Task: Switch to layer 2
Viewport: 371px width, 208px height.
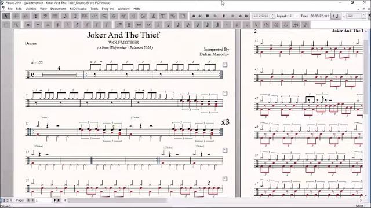Action: pyautogui.click(x=4, y=200)
